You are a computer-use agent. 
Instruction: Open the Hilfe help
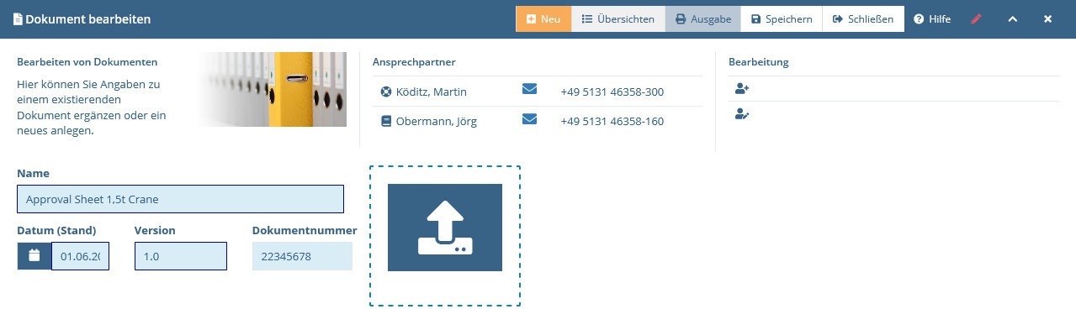(932, 18)
